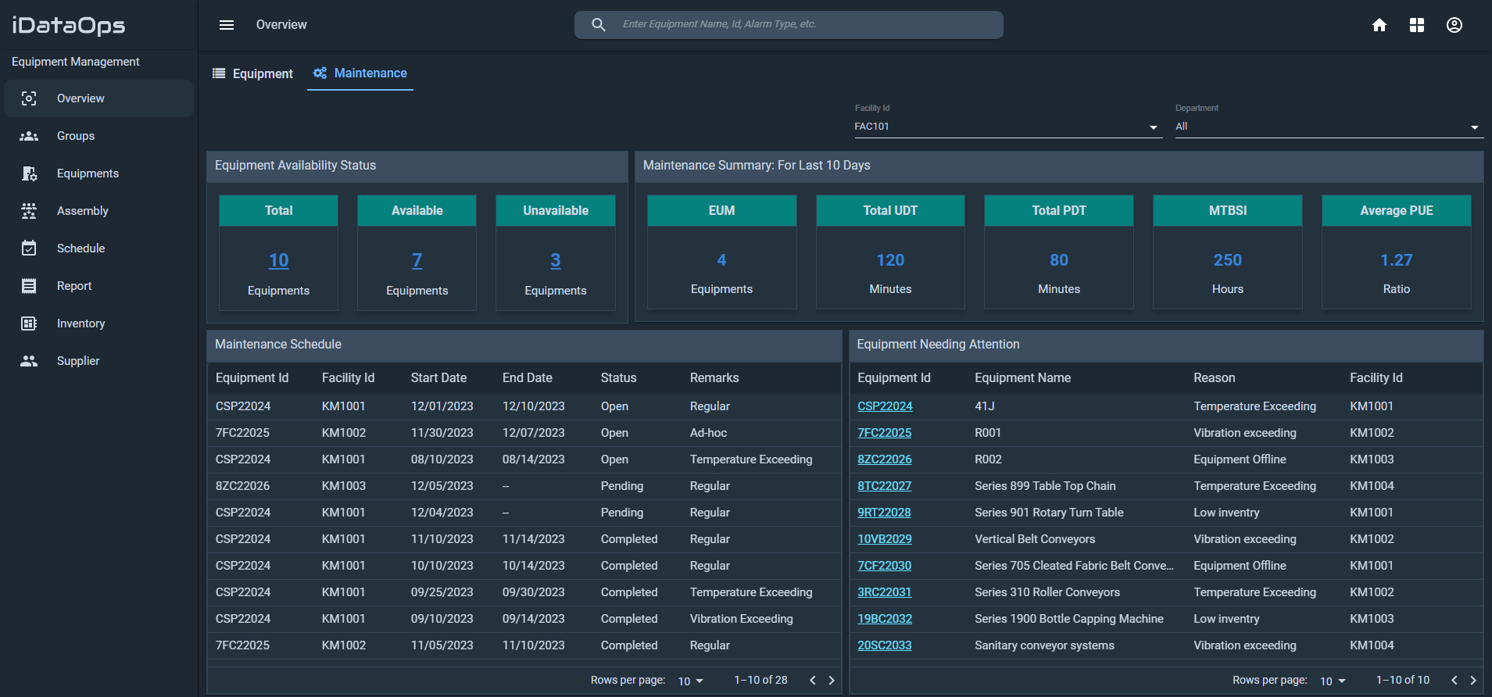Open the user account profile icon

pos(1454,25)
